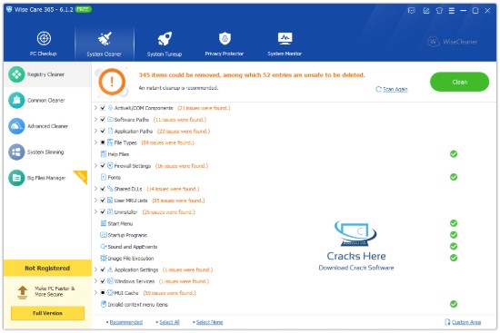Viewport: 500px width, 333px height.
Task: Expand the User MRU Lists row
Action: pos(95,201)
